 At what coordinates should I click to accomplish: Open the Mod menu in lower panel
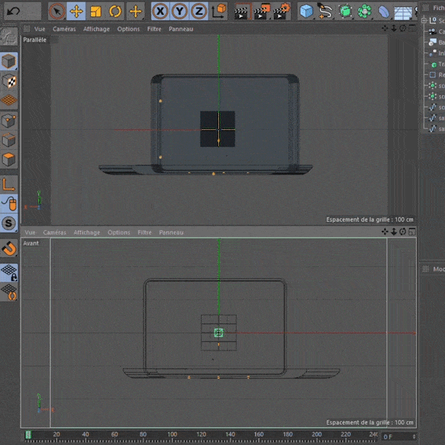[x=439, y=269]
